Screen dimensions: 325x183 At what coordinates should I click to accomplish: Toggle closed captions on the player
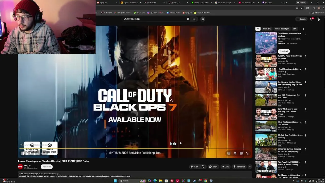(229, 153)
